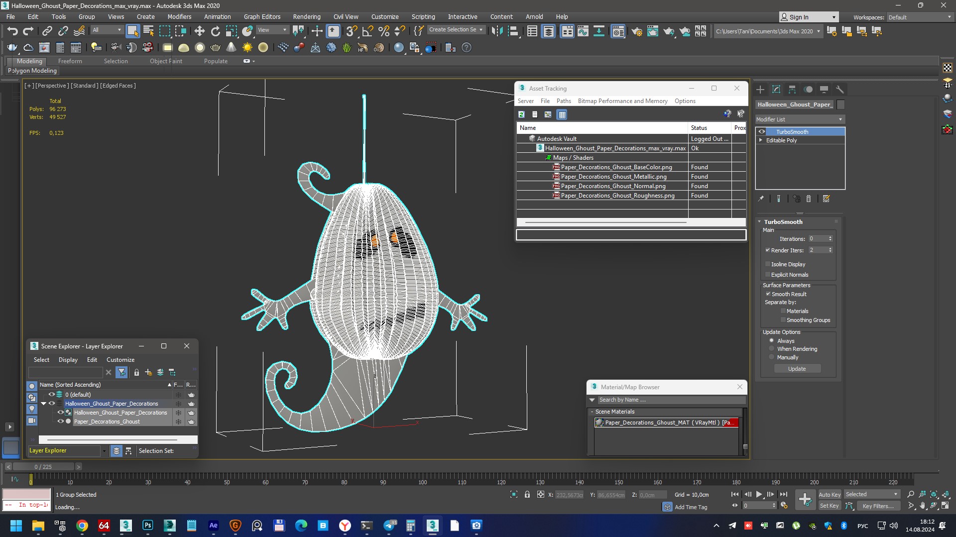
Task: Open Create Selection Set dropdown
Action: (456, 30)
